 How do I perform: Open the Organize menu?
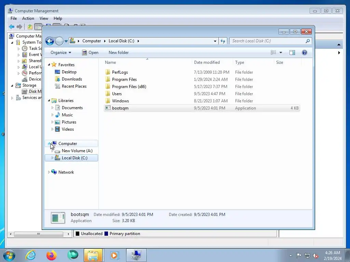click(61, 53)
